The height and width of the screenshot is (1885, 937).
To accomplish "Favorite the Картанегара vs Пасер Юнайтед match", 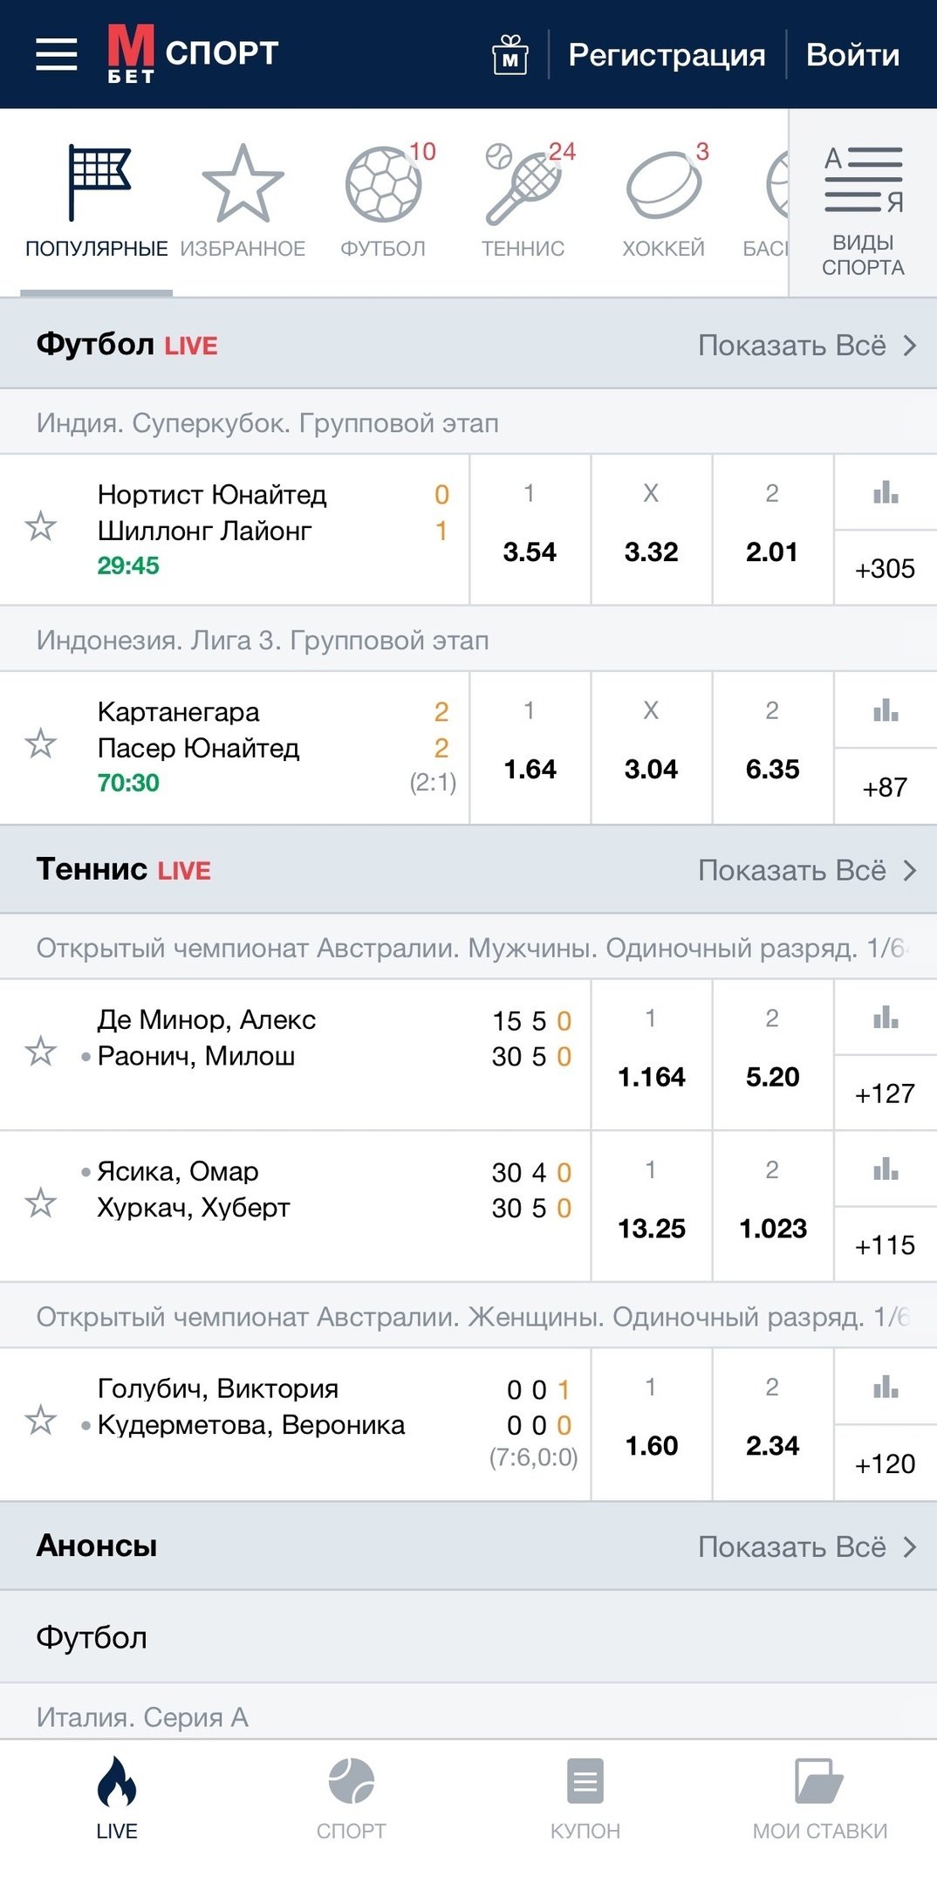I will click(x=41, y=744).
